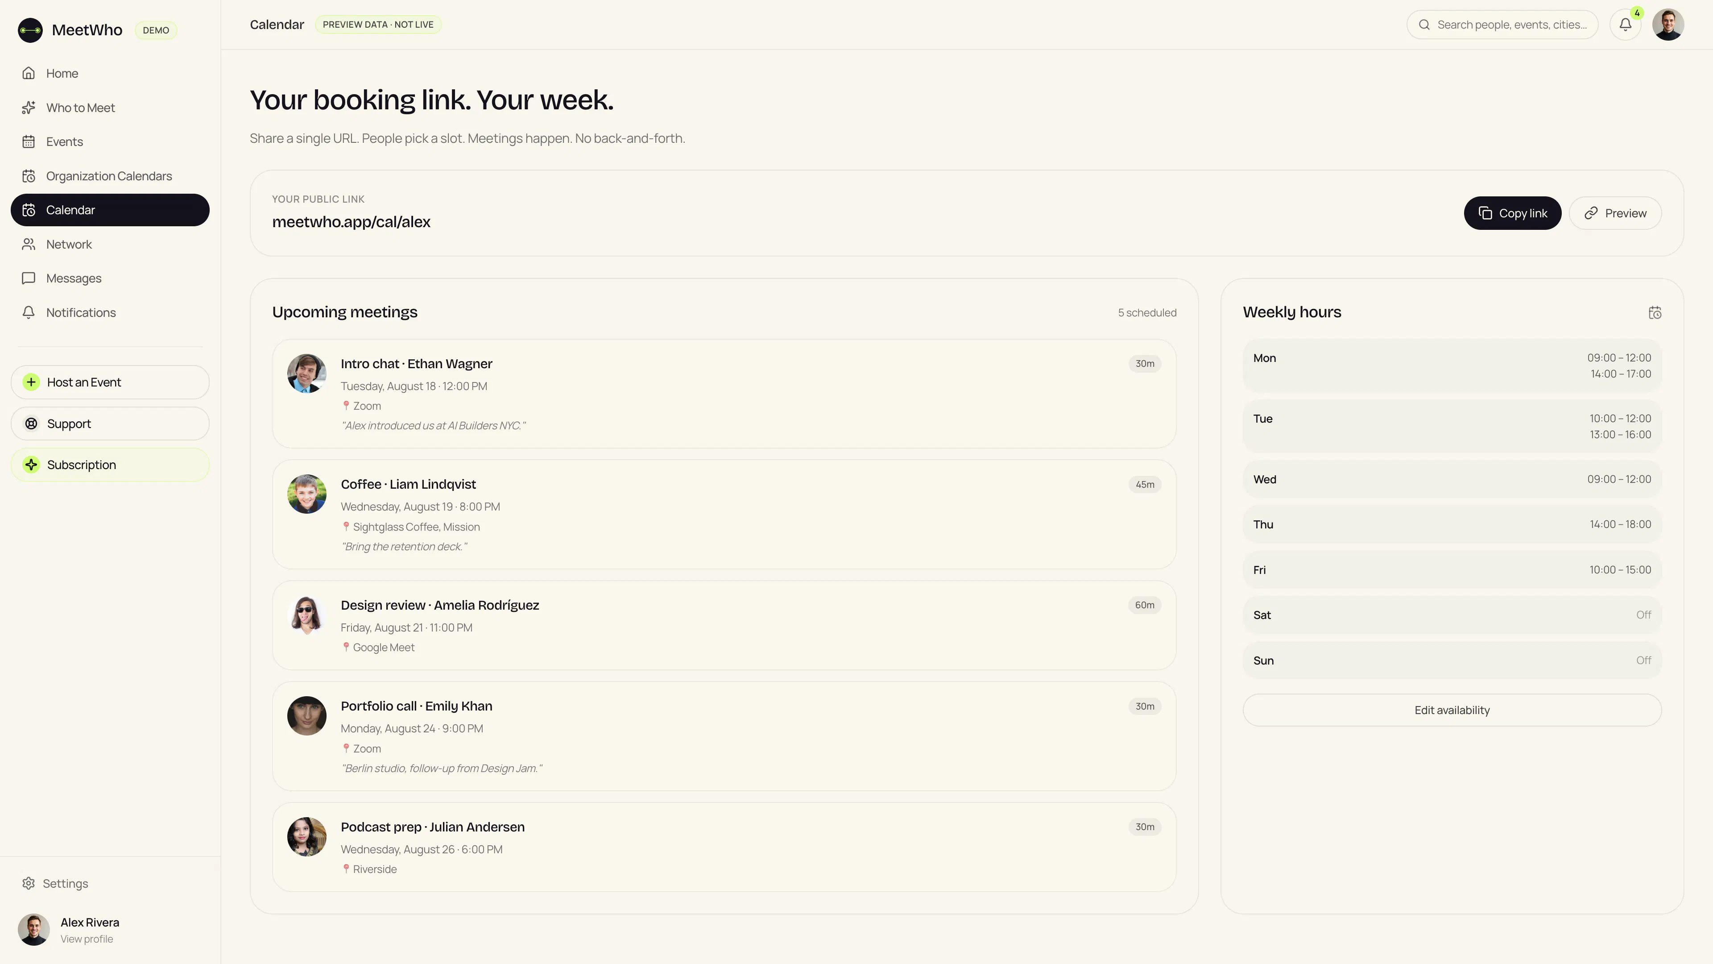Click the green plus icon on Host an Event
Viewport: 1713px width, 964px height.
[31, 382]
